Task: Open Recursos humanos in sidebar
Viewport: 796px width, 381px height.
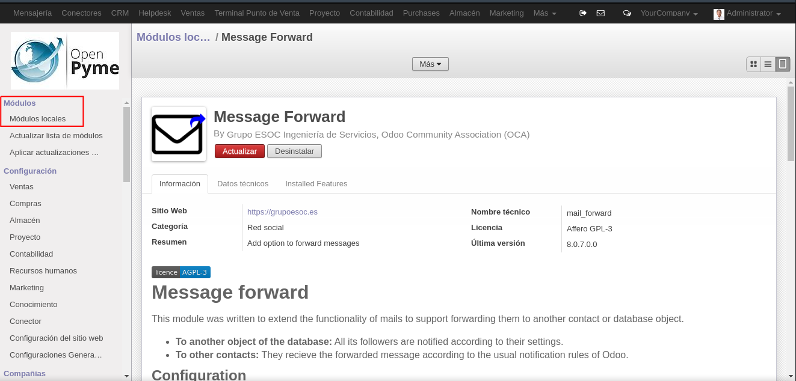Action: click(x=43, y=271)
